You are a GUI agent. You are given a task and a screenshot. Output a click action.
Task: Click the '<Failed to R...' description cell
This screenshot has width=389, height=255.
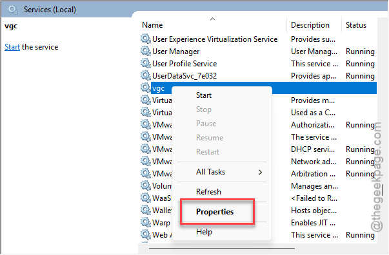[x=314, y=198]
